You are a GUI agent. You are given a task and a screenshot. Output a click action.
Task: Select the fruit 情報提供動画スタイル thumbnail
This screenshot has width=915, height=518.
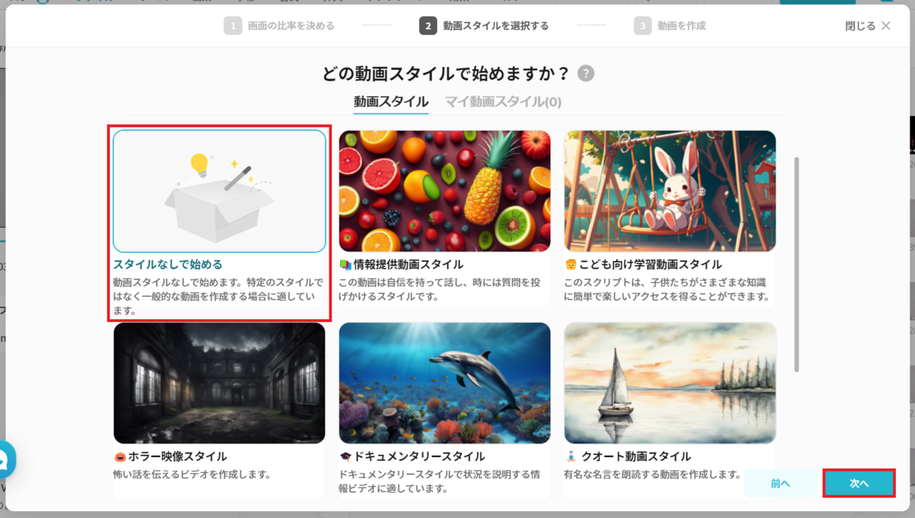point(445,191)
